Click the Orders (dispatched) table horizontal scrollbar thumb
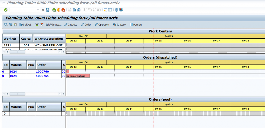 point(17,94)
